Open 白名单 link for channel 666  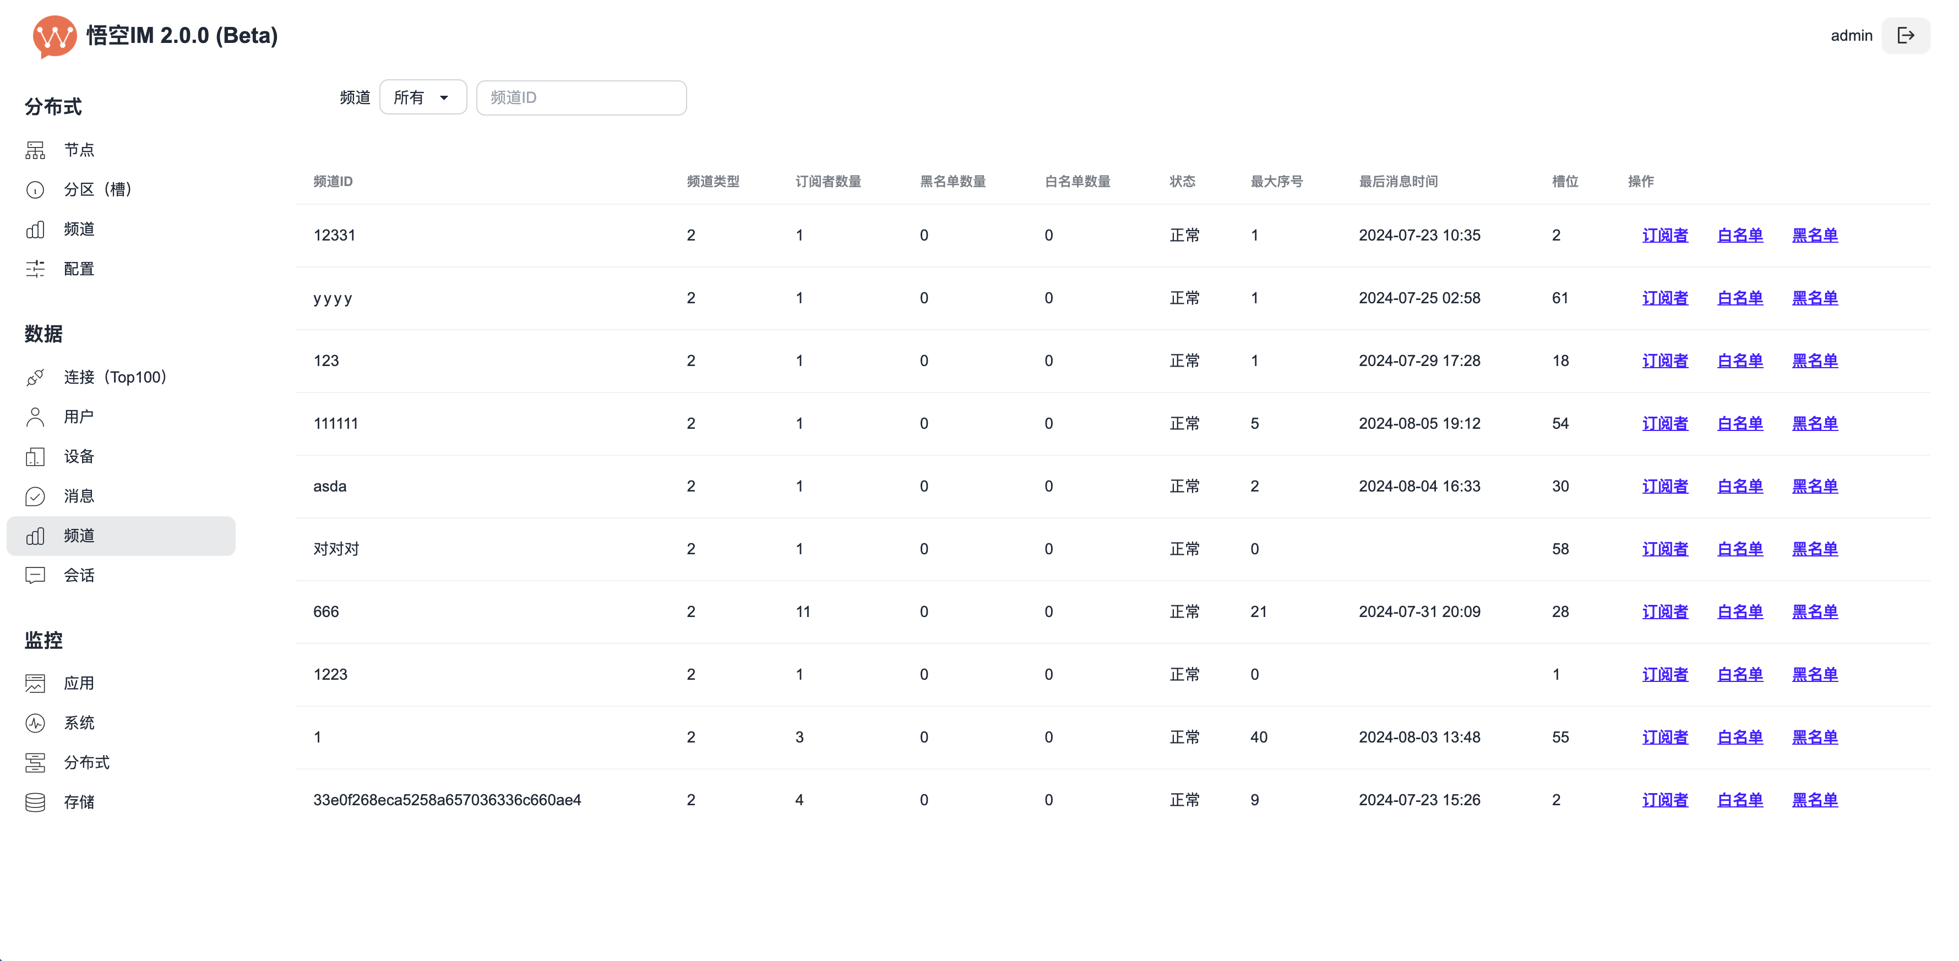[x=1740, y=612]
